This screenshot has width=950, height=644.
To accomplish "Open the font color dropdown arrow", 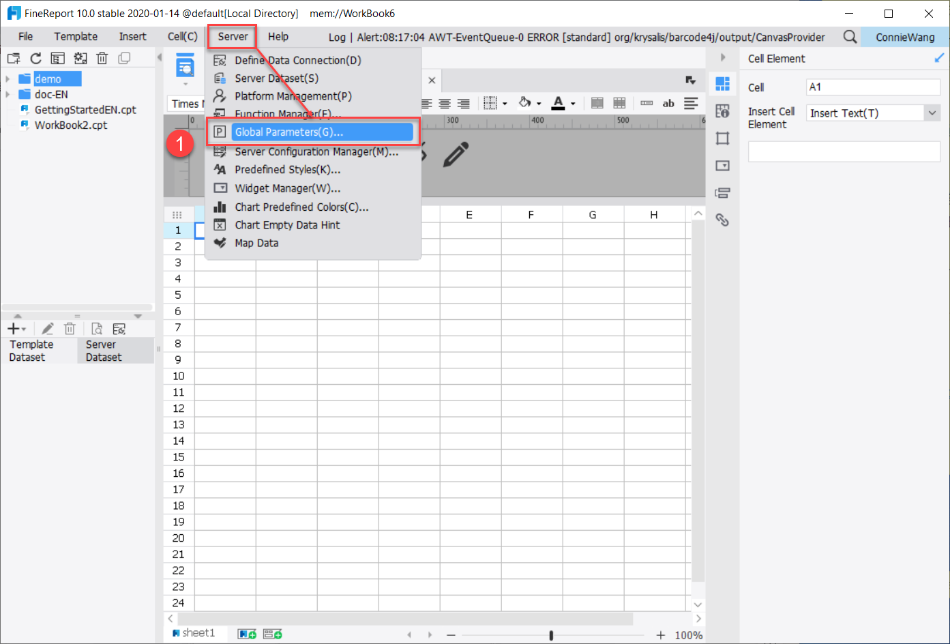I will point(573,104).
